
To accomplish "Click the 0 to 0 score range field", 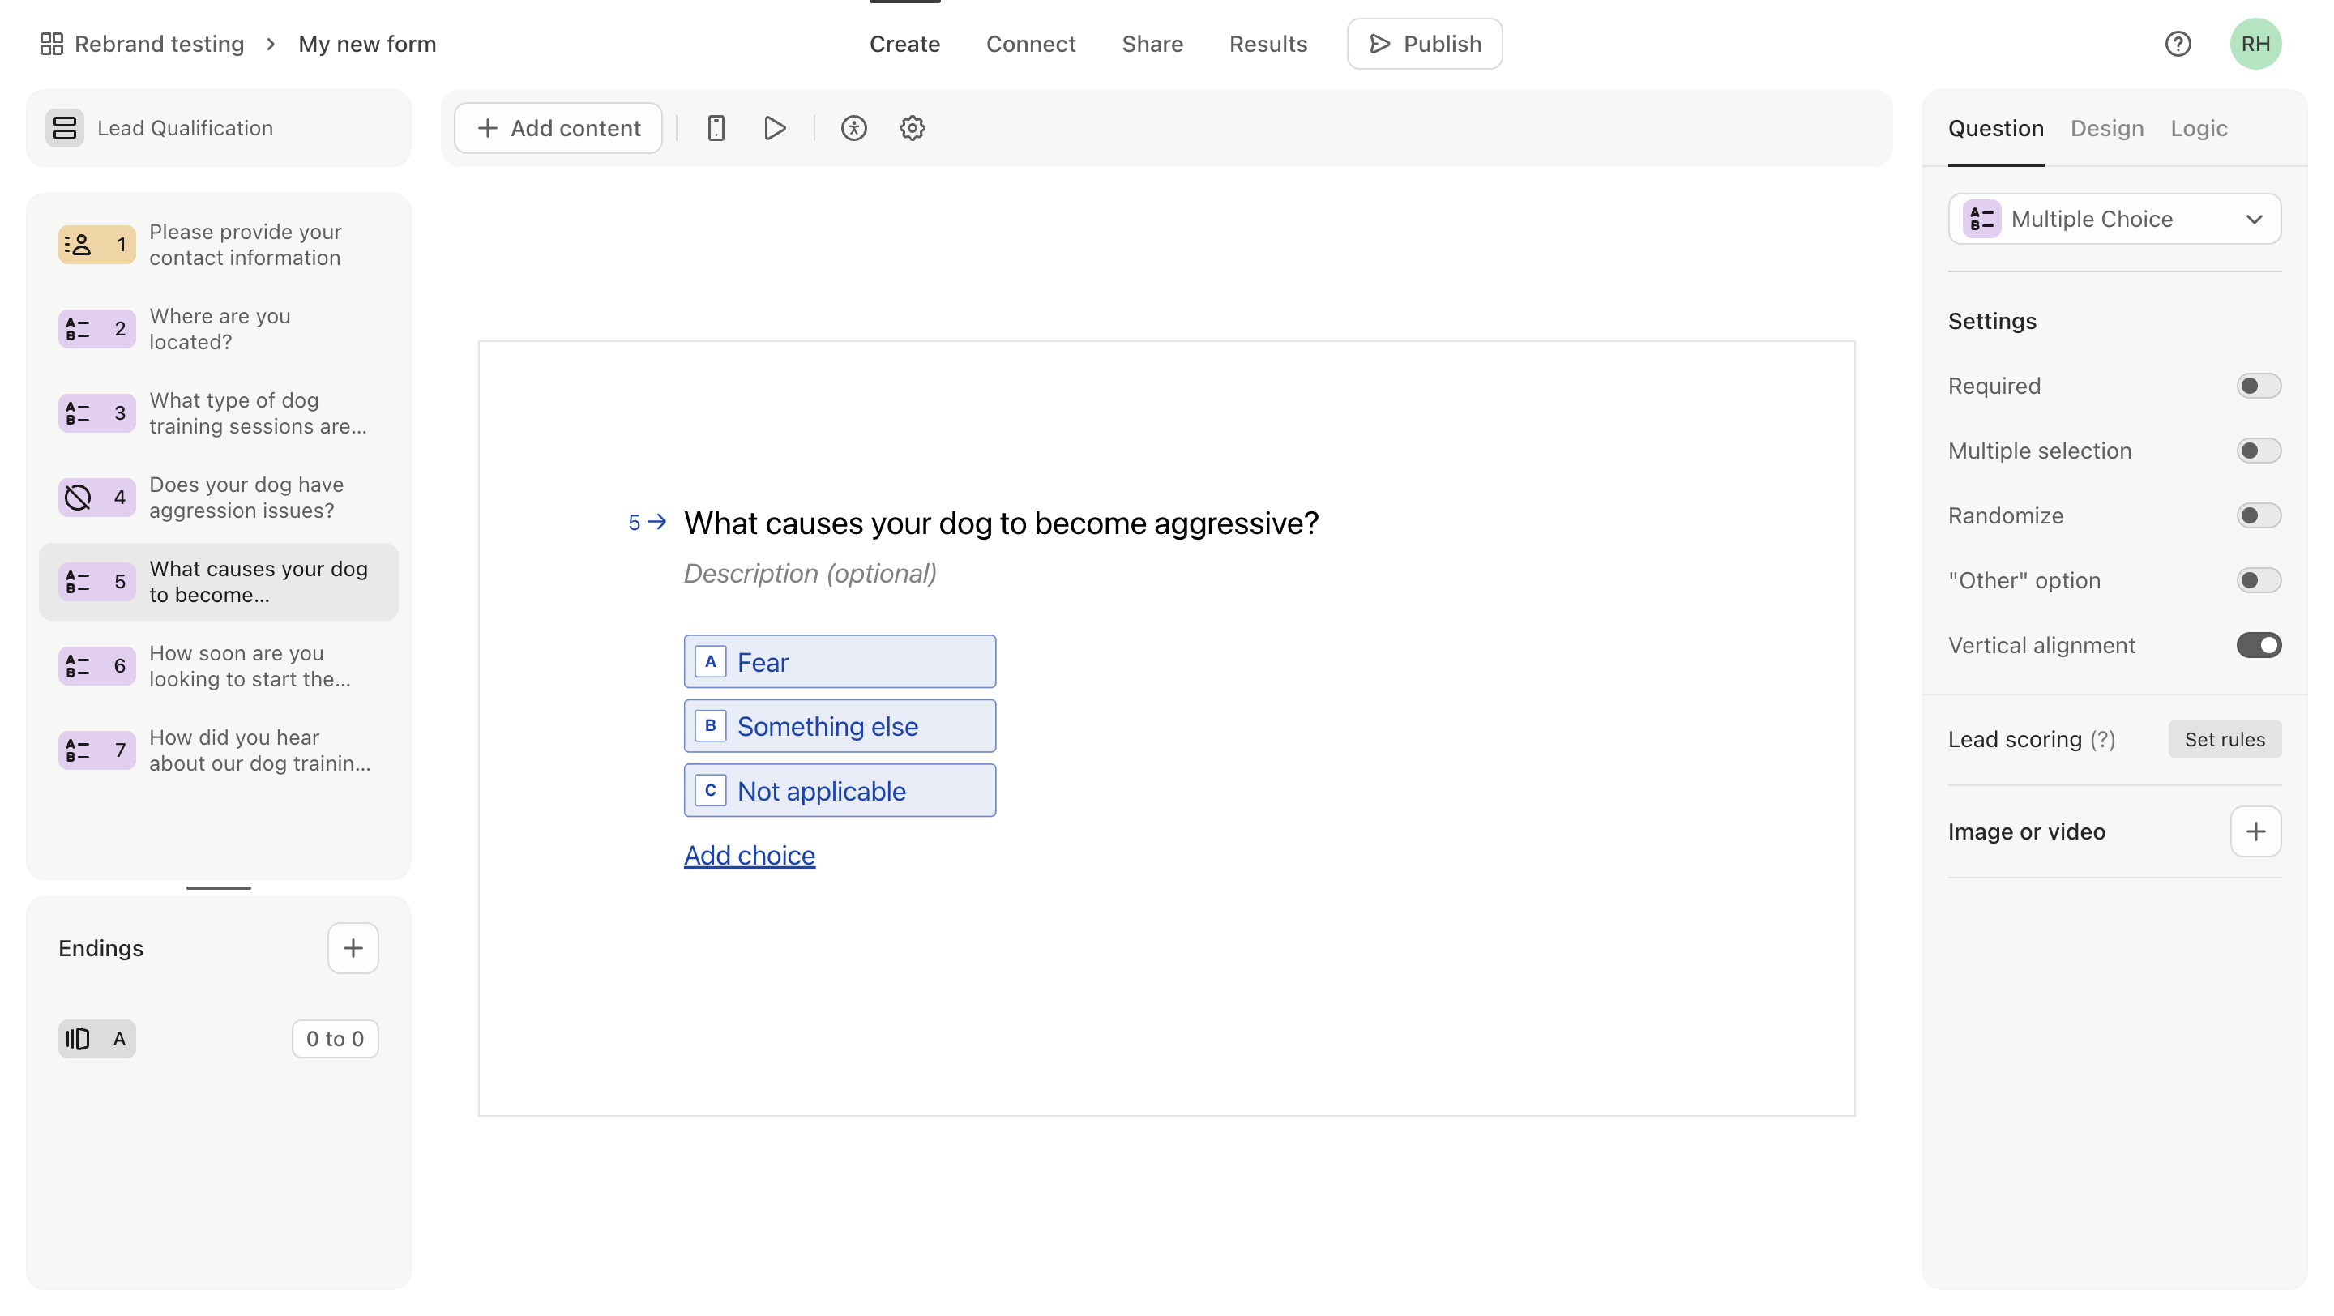I will click(x=335, y=1039).
